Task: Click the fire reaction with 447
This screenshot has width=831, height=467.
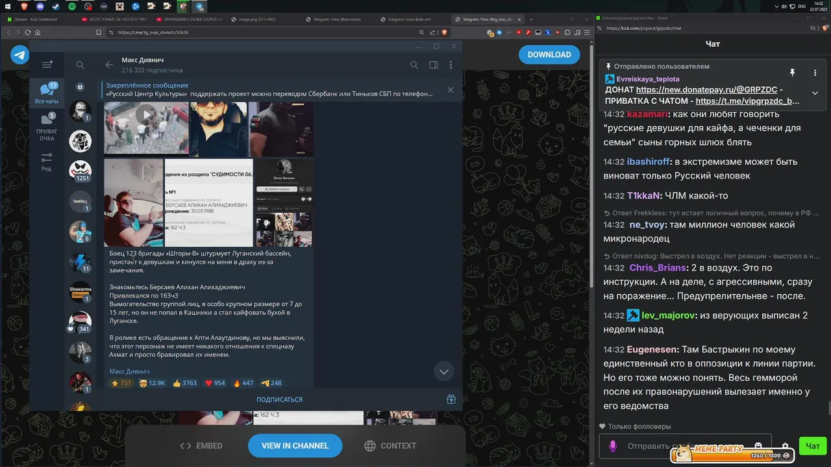Action: click(x=243, y=383)
